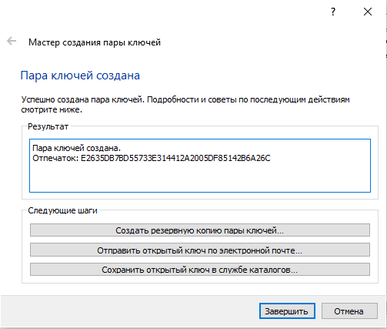Click the title 'Мастер создания пары ключей'
The height and width of the screenshot is (329, 387).
click(x=95, y=42)
